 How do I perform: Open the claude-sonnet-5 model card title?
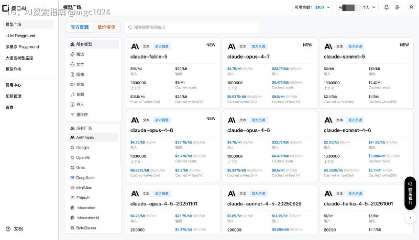pyautogui.click(x=344, y=56)
